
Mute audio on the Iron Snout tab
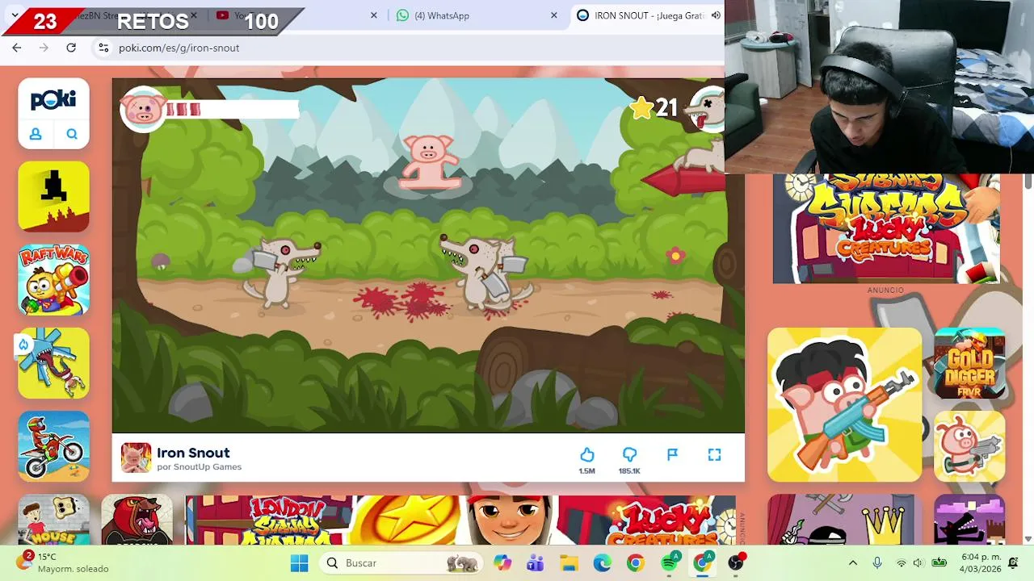click(716, 15)
